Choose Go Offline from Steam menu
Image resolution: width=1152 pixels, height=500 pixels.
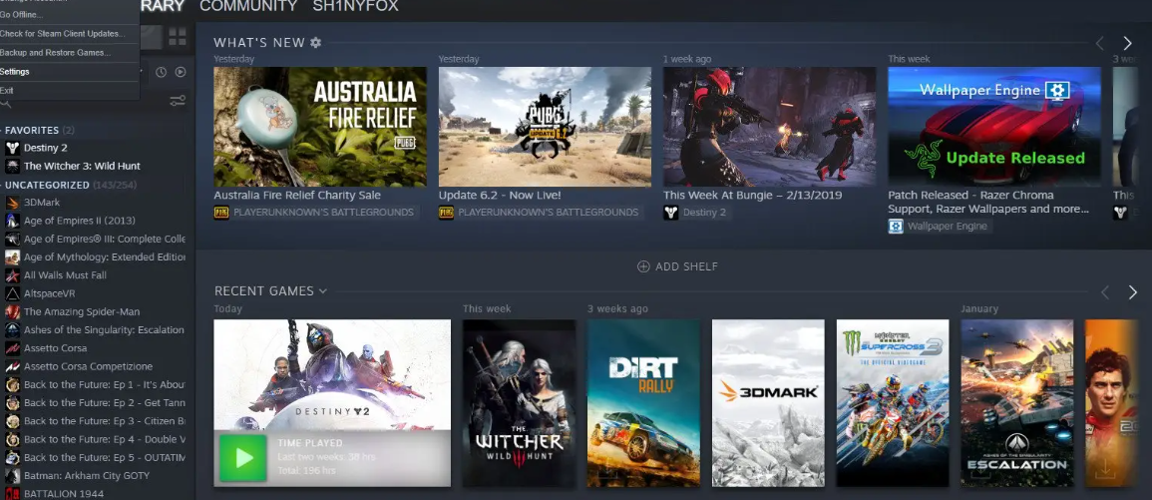pyautogui.click(x=22, y=15)
